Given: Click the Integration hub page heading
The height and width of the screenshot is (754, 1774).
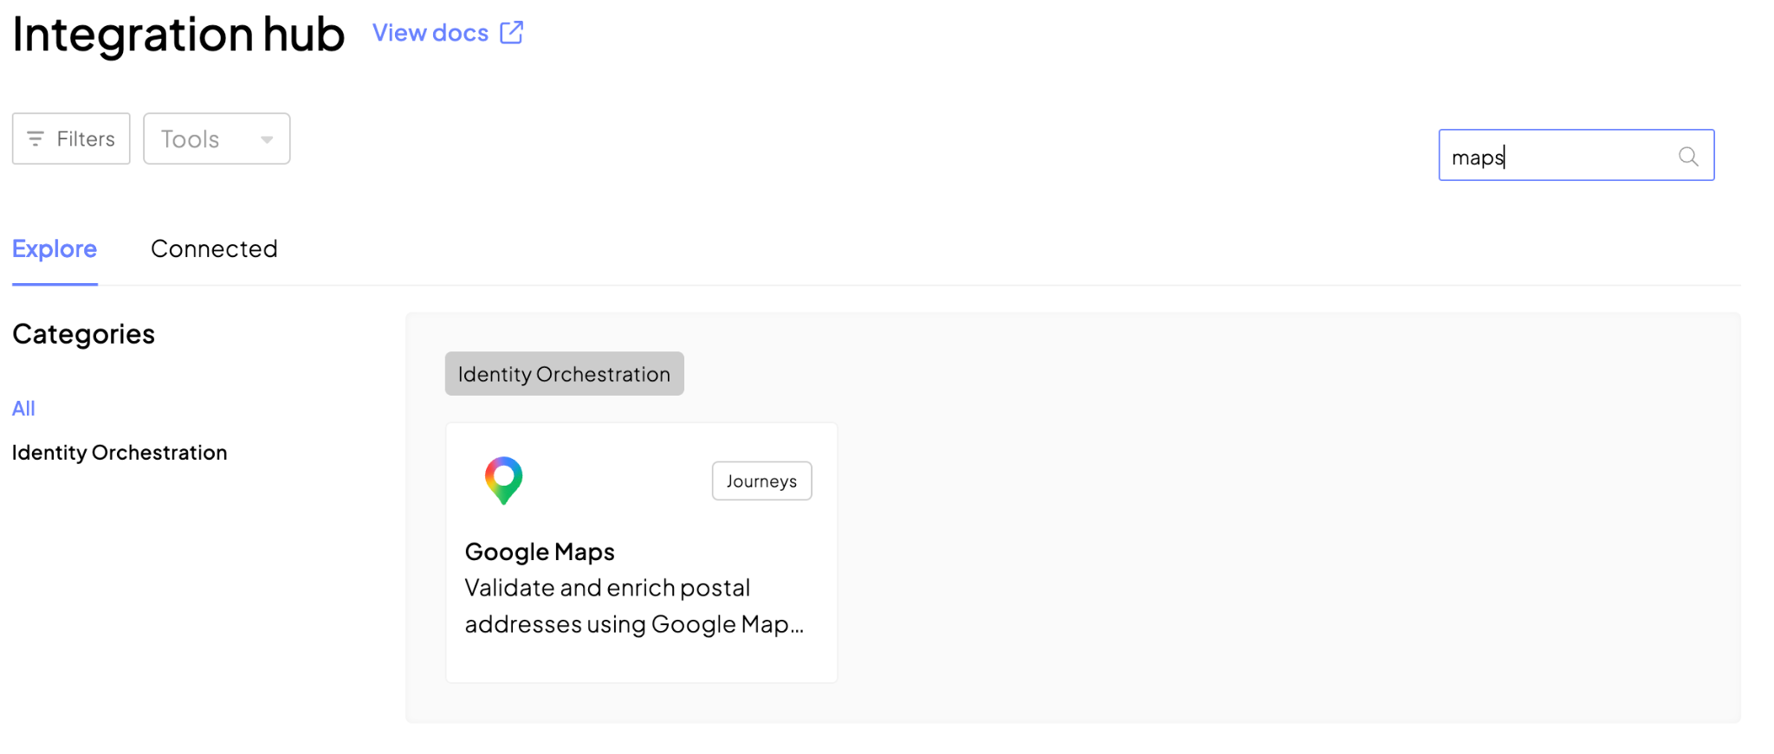Looking at the screenshot, I should click(178, 35).
